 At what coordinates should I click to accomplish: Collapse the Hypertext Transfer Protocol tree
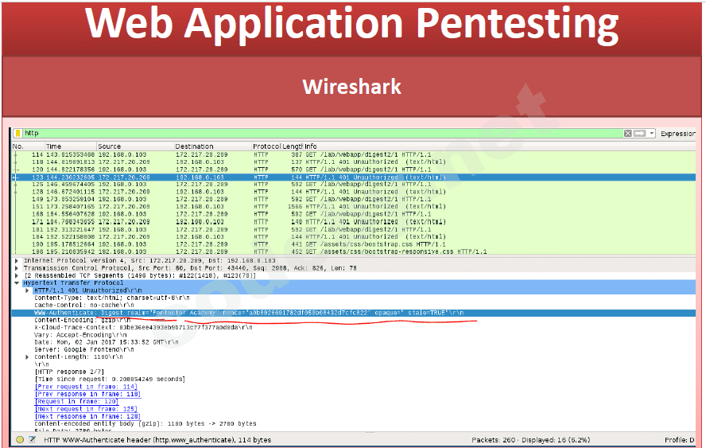(17, 282)
